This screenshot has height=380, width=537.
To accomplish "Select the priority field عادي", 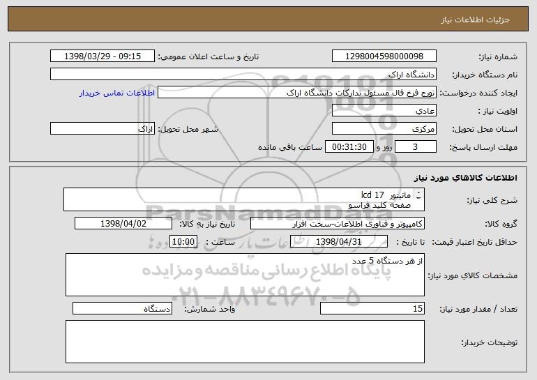I will [384, 111].
